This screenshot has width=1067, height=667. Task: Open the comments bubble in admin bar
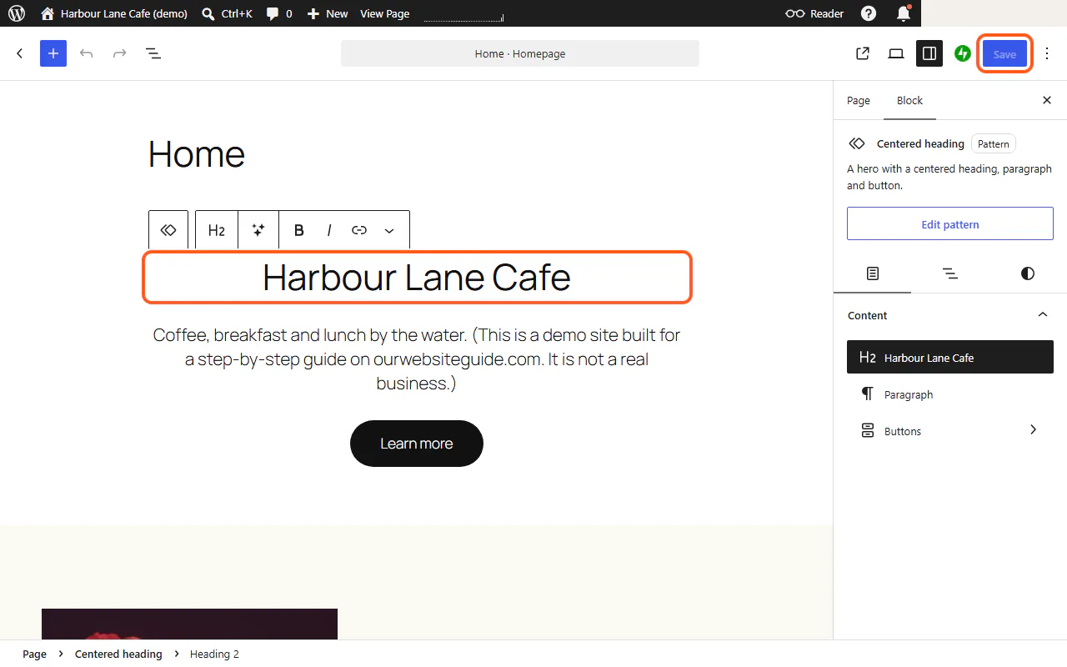point(279,13)
